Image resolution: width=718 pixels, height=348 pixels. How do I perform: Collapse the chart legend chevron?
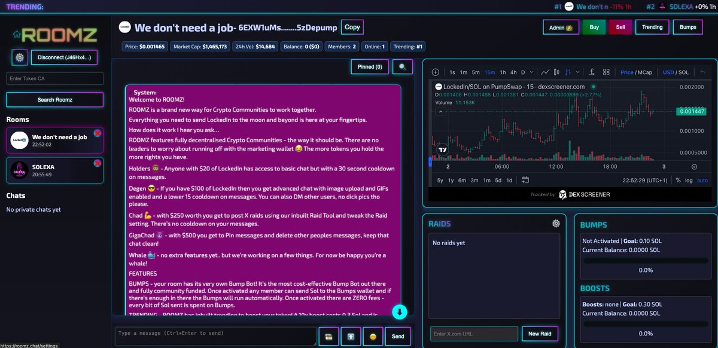coord(440,111)
